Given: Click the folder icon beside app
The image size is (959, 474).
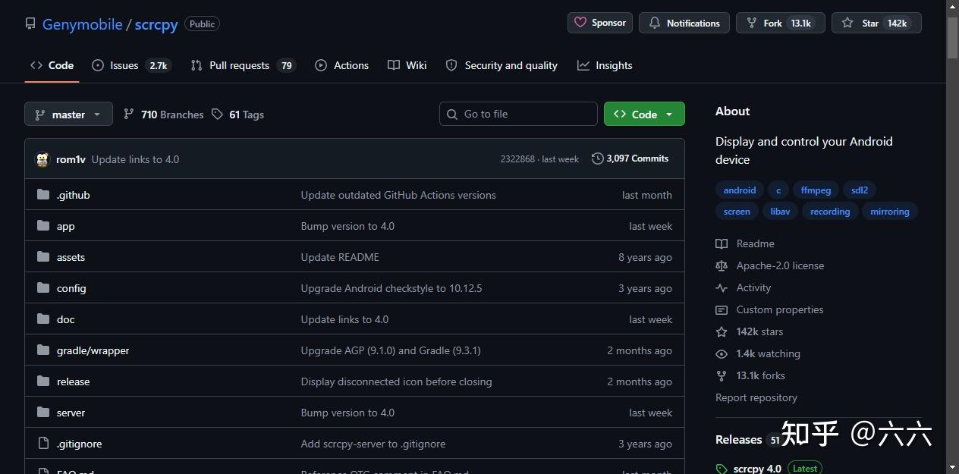Looking at the screenshot, I should 43,226.
